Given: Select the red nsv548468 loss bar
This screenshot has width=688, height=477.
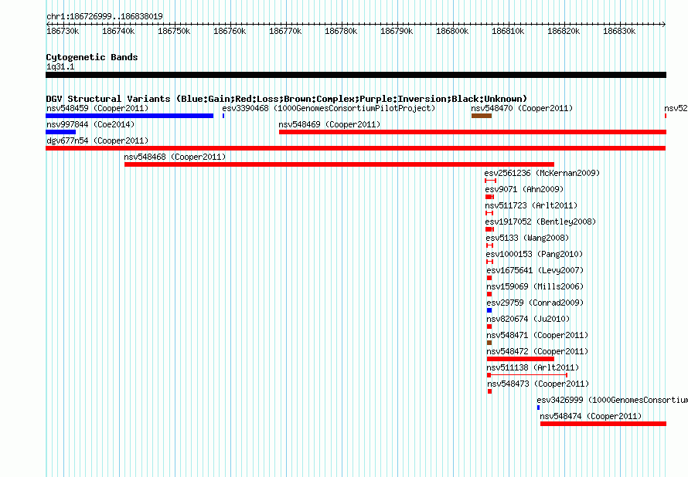Looking at the screenshot, I should (339, 164).
